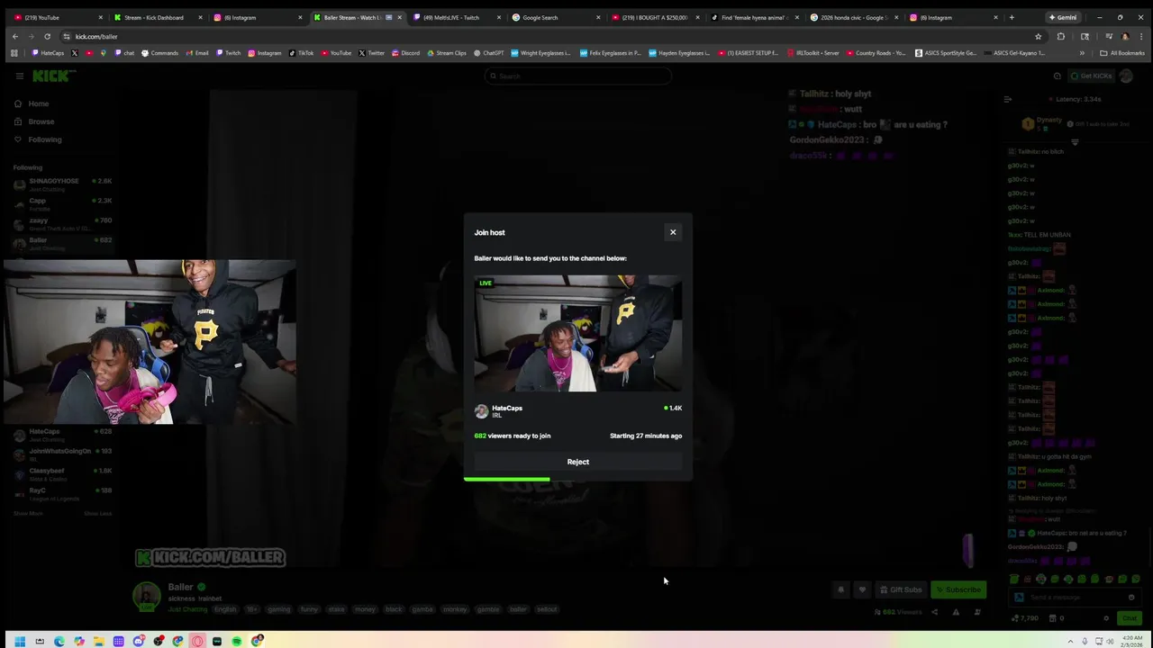This screenshot has width=1153, height=648.
Task: Open Browse in Kick sidebar
Action: coord(41,121)
